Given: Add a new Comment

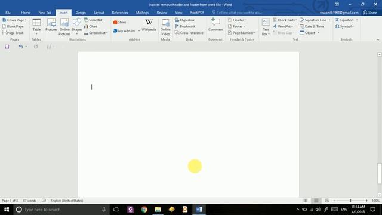Looking at the screenshot, I should pyautogui.click(x=215, y=25).
